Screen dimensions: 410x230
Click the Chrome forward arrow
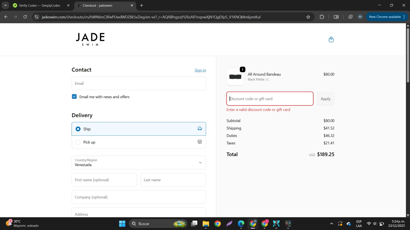point(16,17)
